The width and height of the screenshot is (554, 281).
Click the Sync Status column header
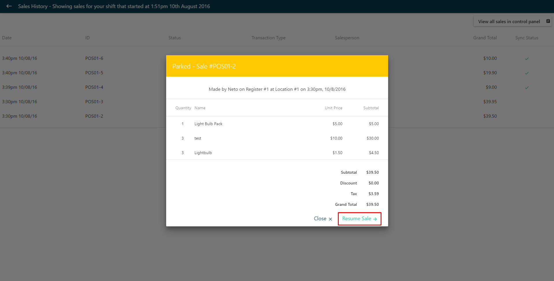pos(527,38)
